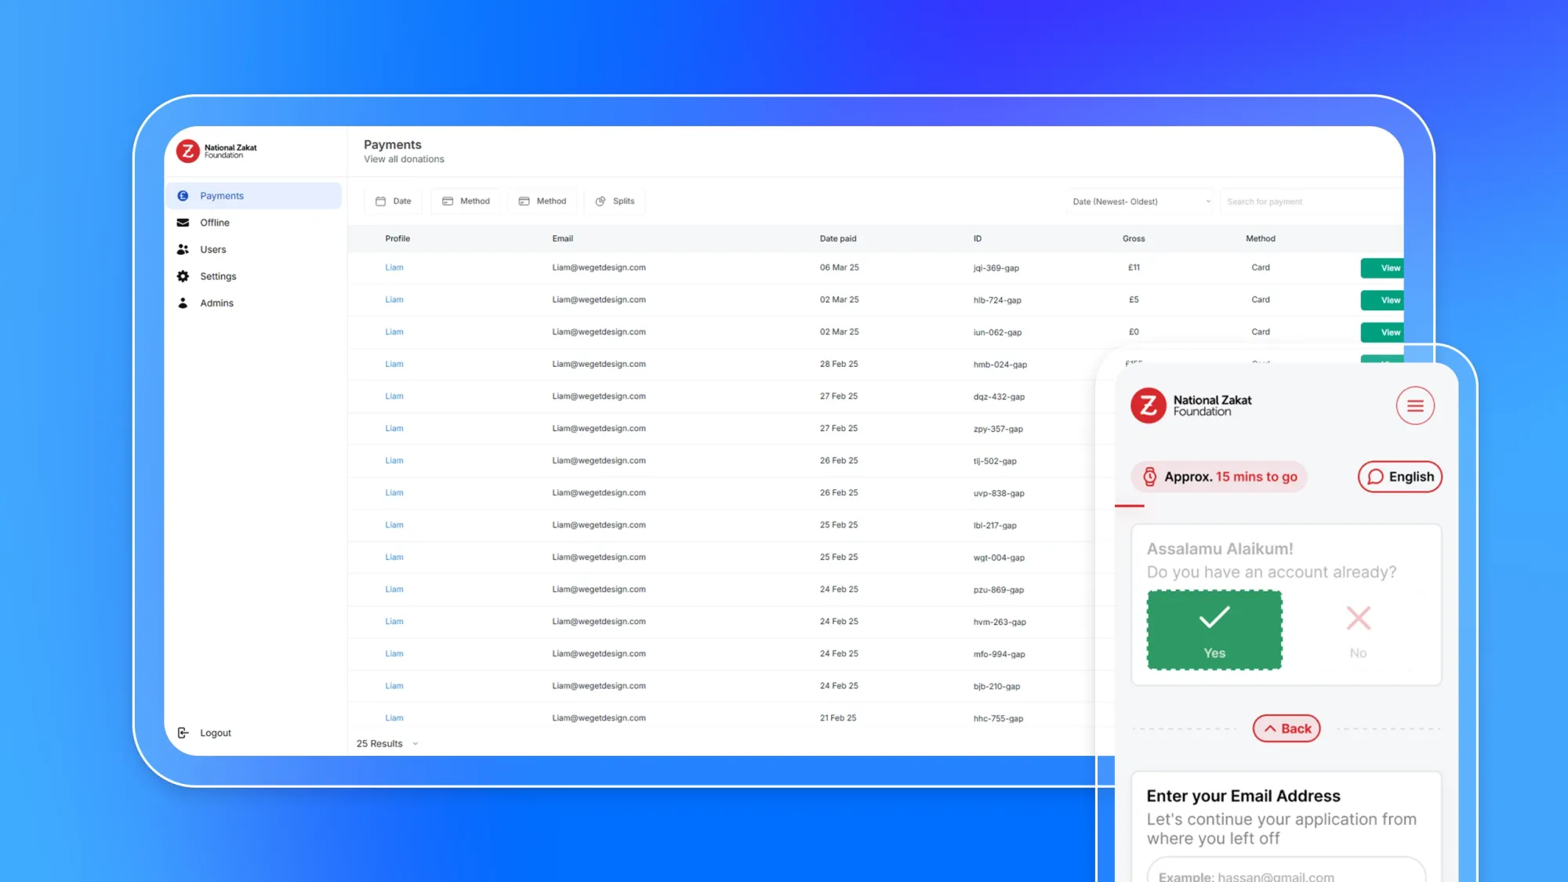Select Yes for having an account
The width and height of the screenshot is (1568, 882).
pos(1214,630)
